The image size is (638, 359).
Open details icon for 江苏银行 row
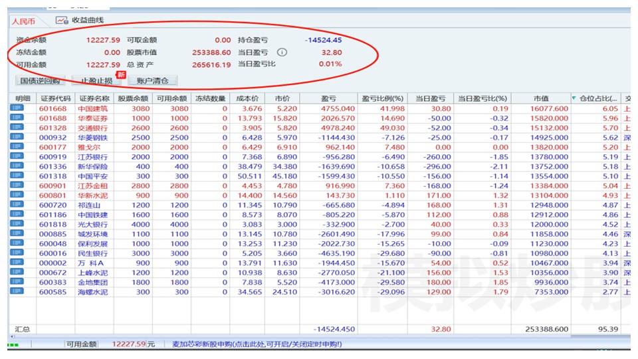(x=17, y=156)
